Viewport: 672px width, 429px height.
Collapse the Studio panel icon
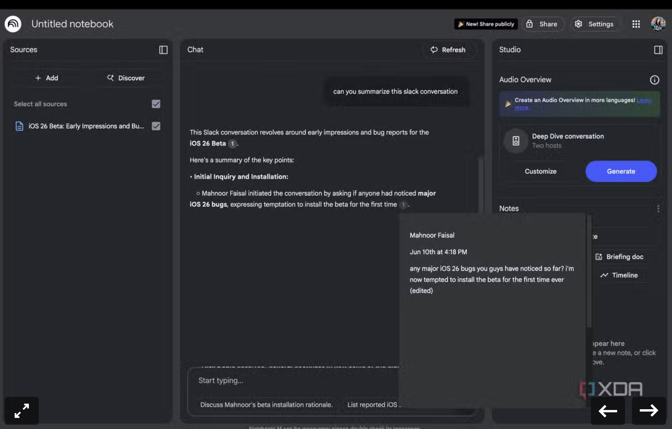coord(658,50)
